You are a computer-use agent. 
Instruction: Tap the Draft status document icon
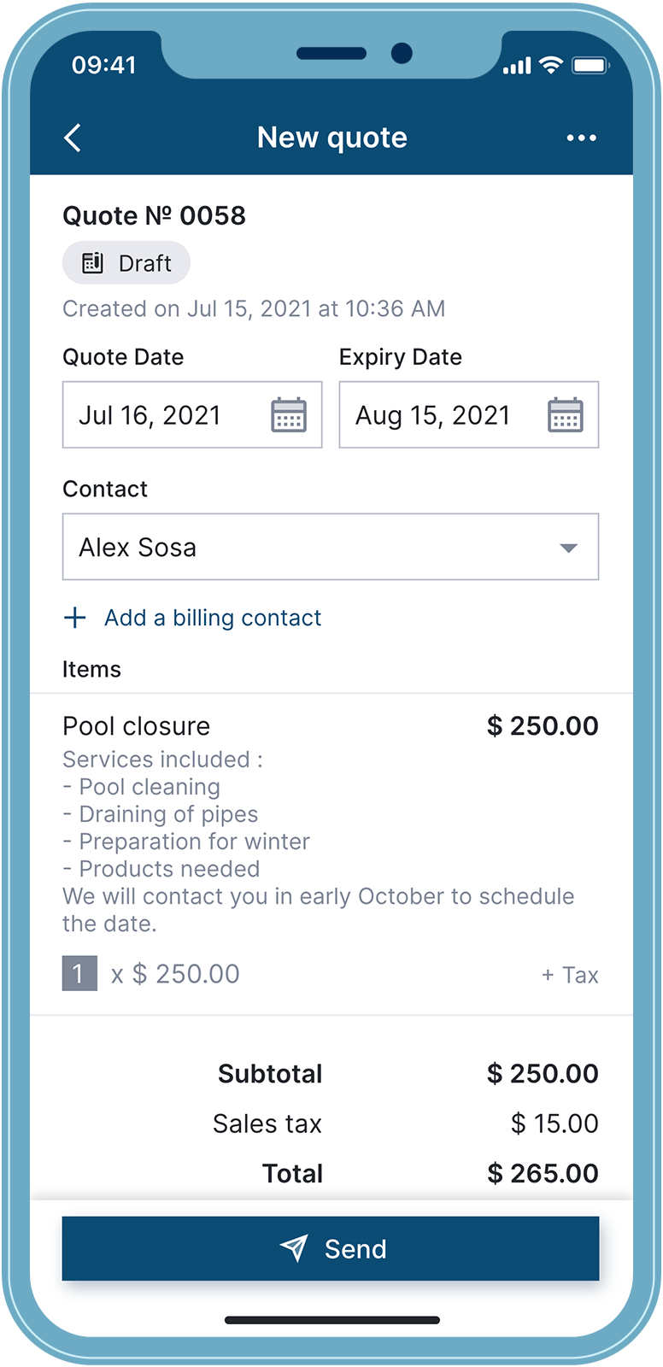tap(92, 263)
